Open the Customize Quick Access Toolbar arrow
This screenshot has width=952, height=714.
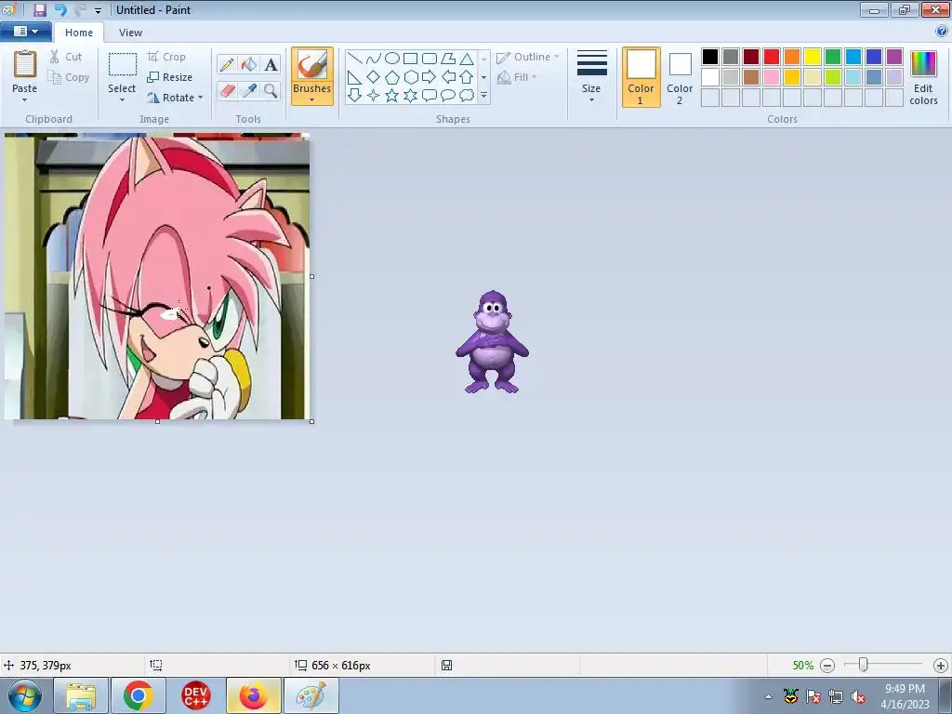98,10
